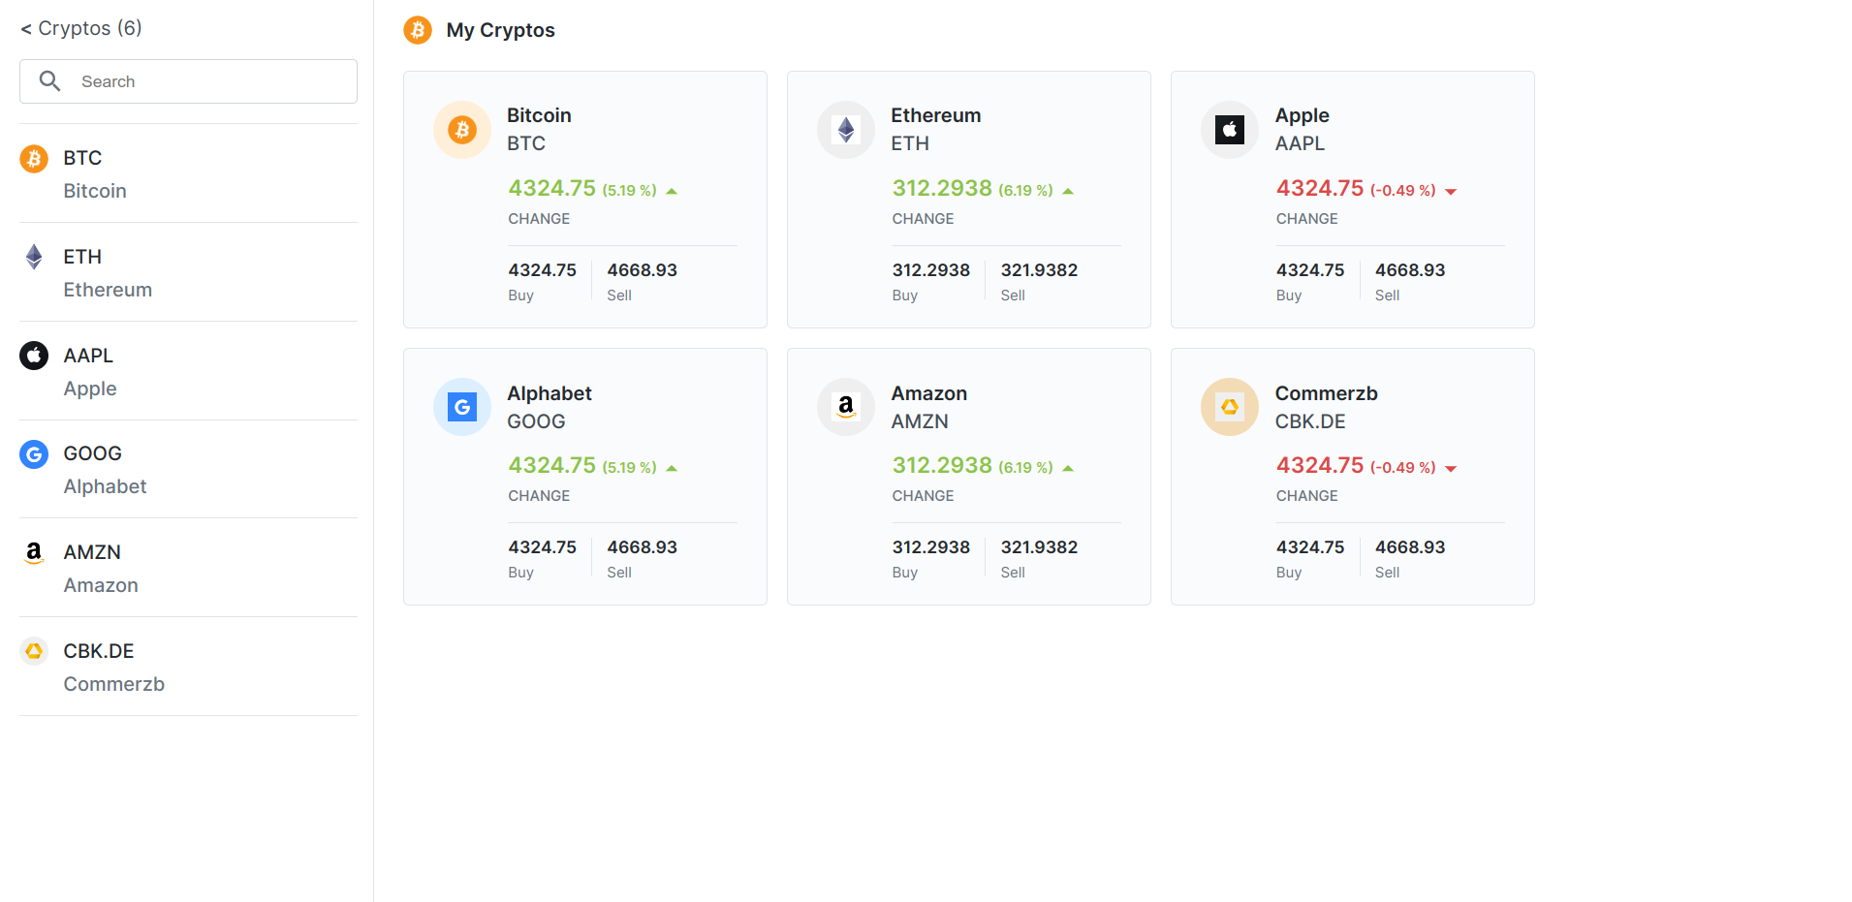Screen dimensions: 1852x902
Task: Click the Ethereum icon next to ETH
Action: coord(34,257)
